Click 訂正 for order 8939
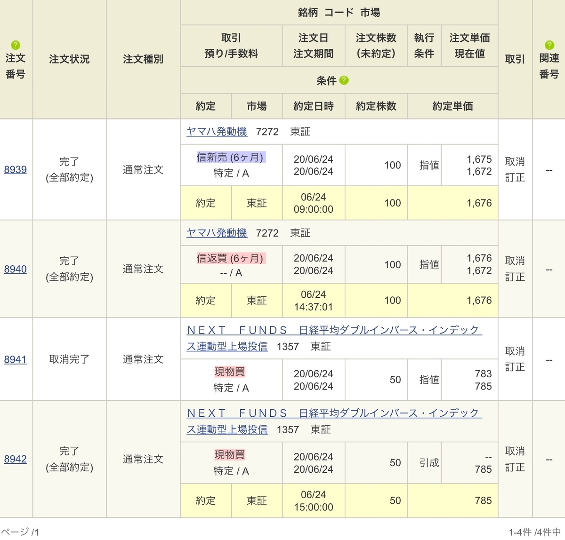 pos(515,177)
